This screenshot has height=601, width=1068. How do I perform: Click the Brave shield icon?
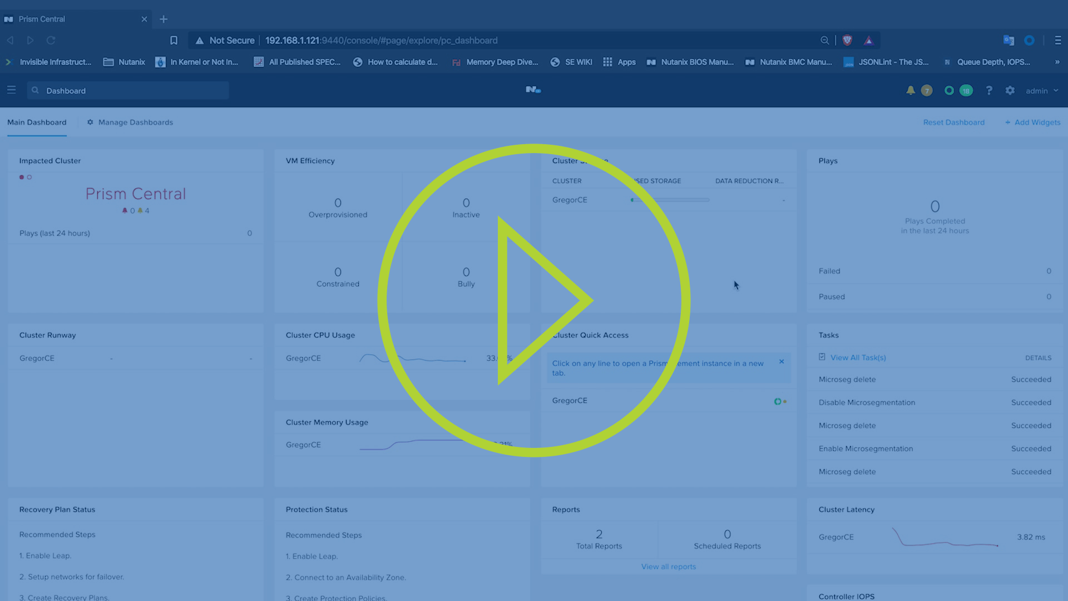[x=847, y=40]
